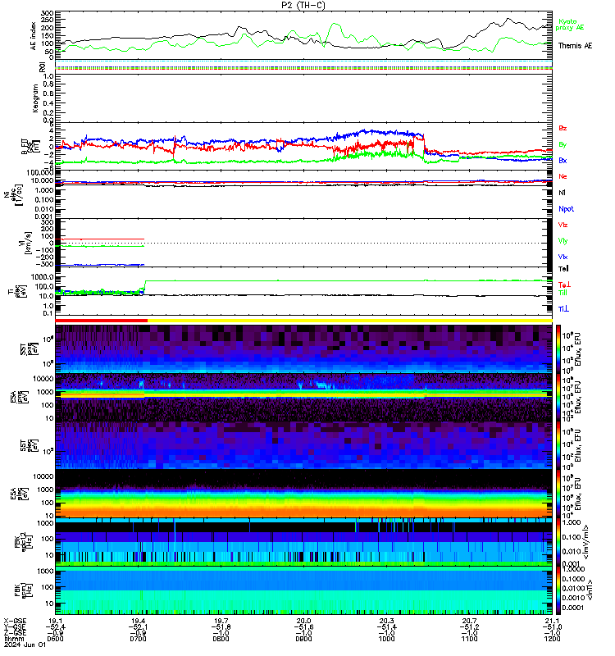Pick the red "Ne" density legend label
The image size is (615, 656).
pos(563,176)
